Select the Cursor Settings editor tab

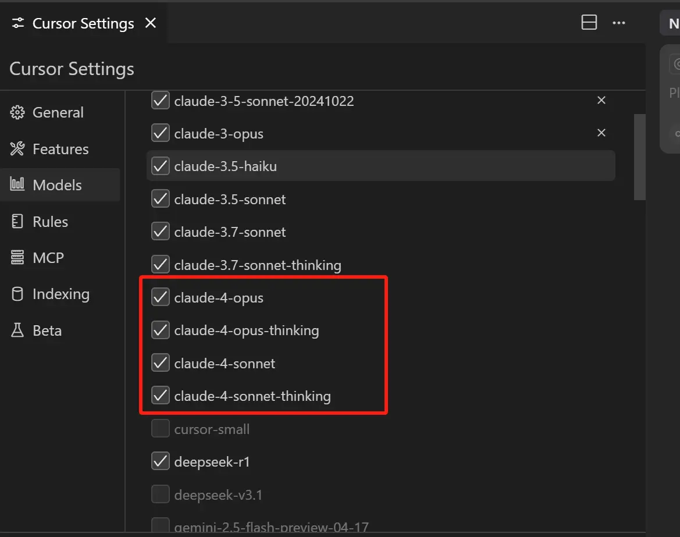(x=83, y=23)
